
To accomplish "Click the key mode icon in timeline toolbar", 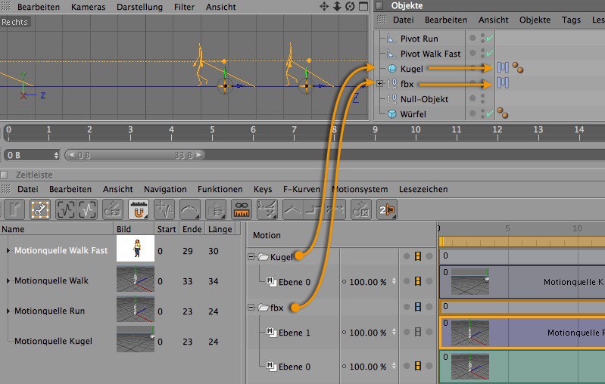I will [x=40, y=209].
